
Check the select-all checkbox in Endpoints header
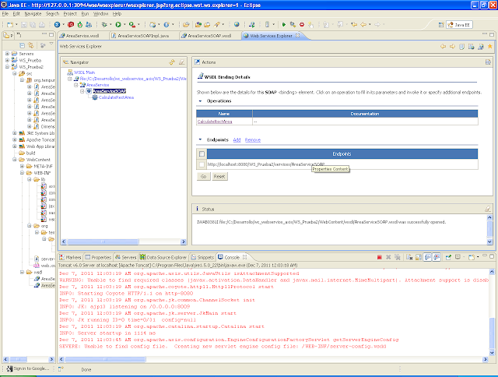202,154
